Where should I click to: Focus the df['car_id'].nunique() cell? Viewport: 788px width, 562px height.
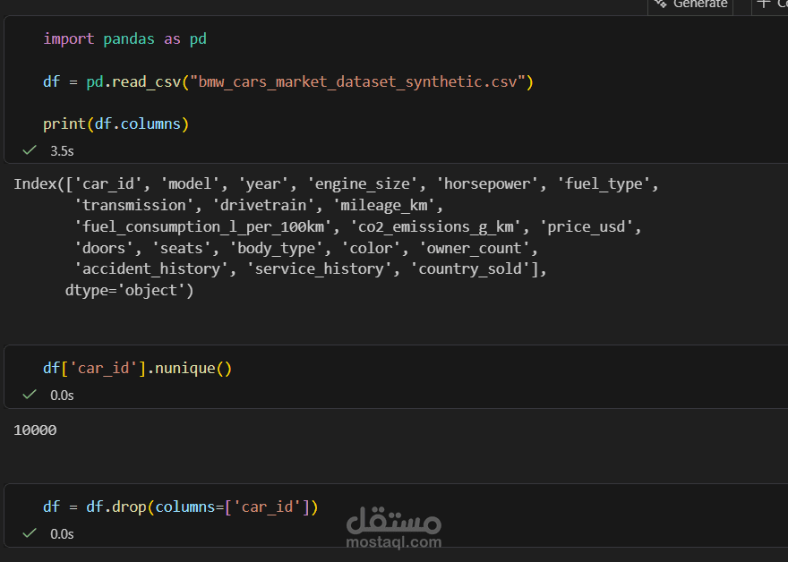137,368
